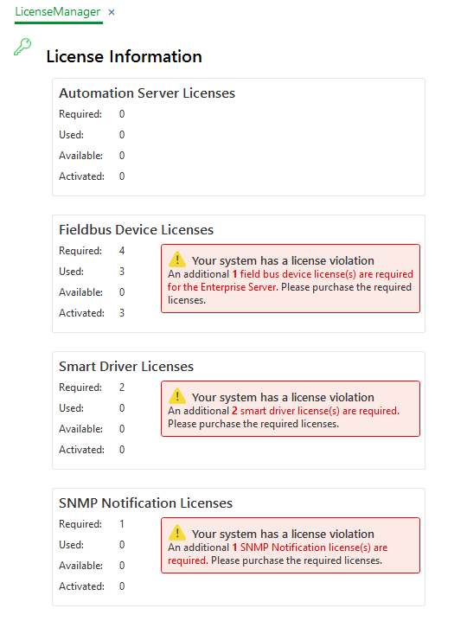The image size is (467, 634).
Task: Click the Required value 4 under Fieldbus Device
Action: 122,251
